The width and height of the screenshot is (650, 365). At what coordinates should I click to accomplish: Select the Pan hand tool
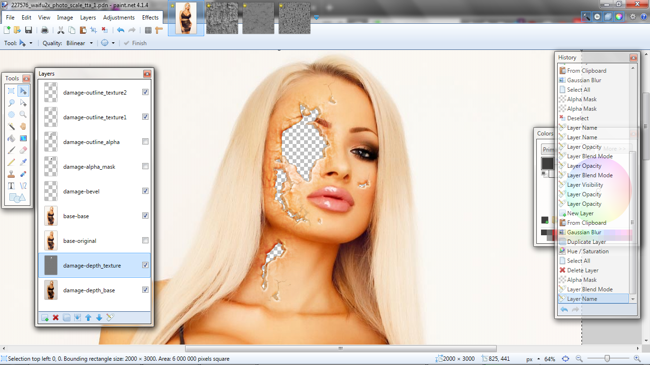(23, 126)
